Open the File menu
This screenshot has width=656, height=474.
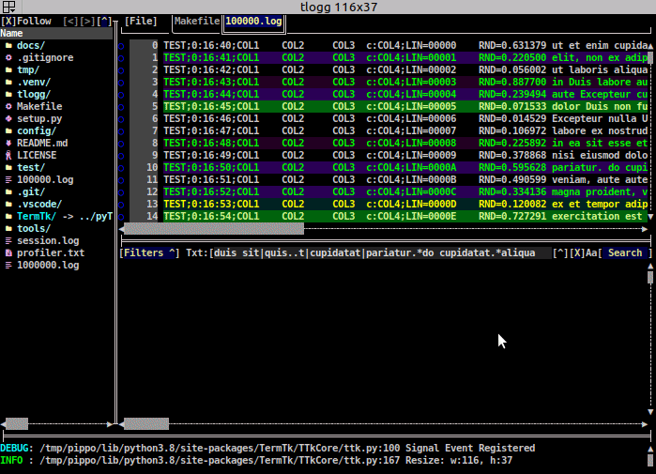(141, 21)
